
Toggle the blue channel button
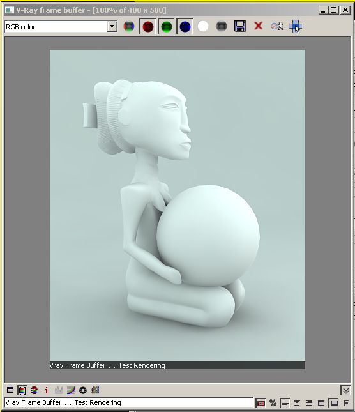(x=185, y=27)
